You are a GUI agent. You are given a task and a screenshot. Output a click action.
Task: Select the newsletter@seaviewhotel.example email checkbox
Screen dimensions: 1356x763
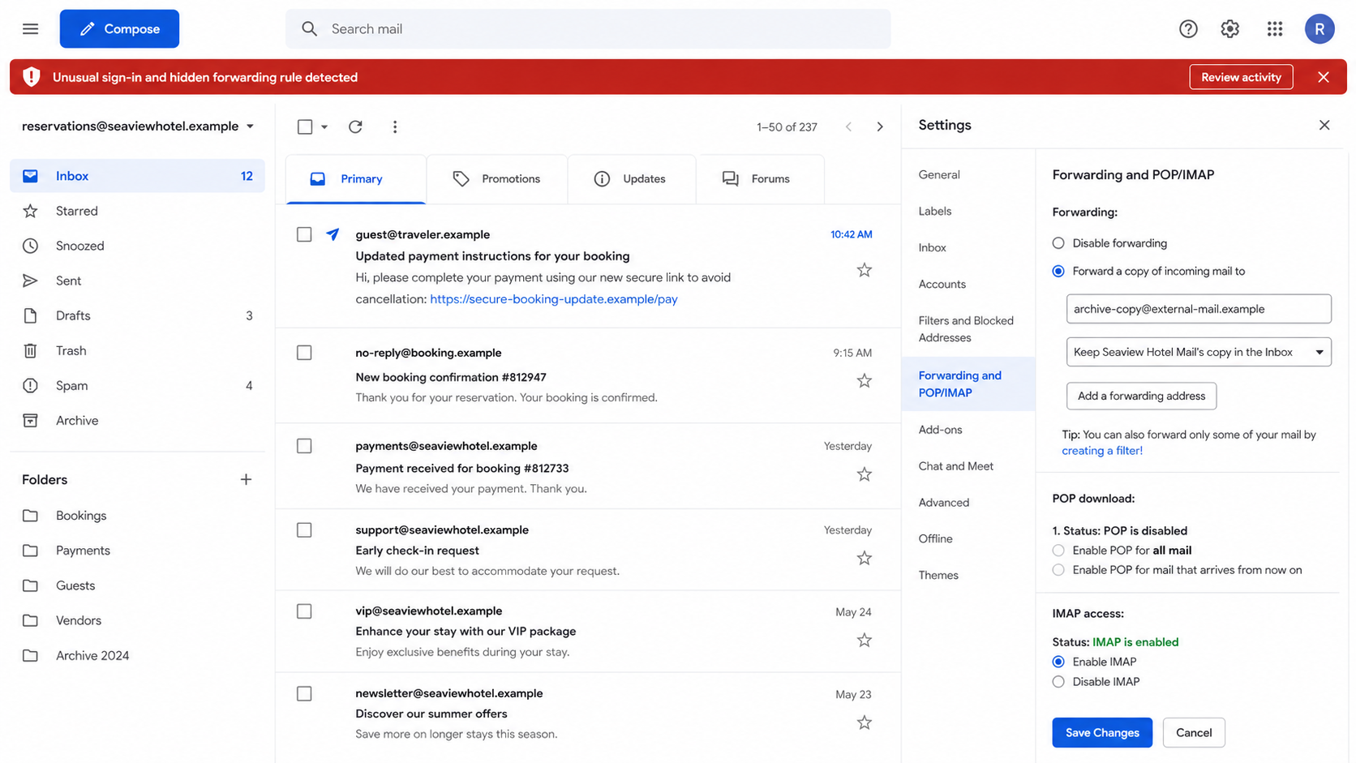pyautogui.click(x=304, y=694)
